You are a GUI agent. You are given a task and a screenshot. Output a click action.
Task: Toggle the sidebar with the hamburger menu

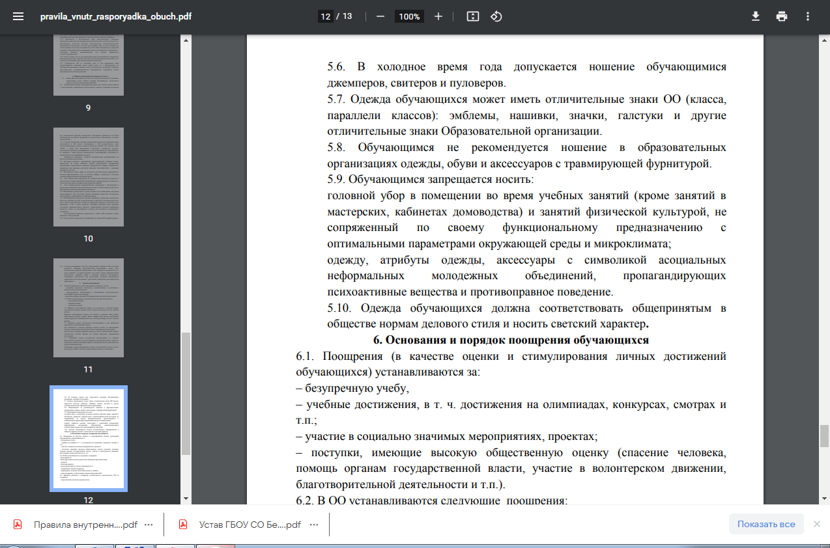[18, 16]
